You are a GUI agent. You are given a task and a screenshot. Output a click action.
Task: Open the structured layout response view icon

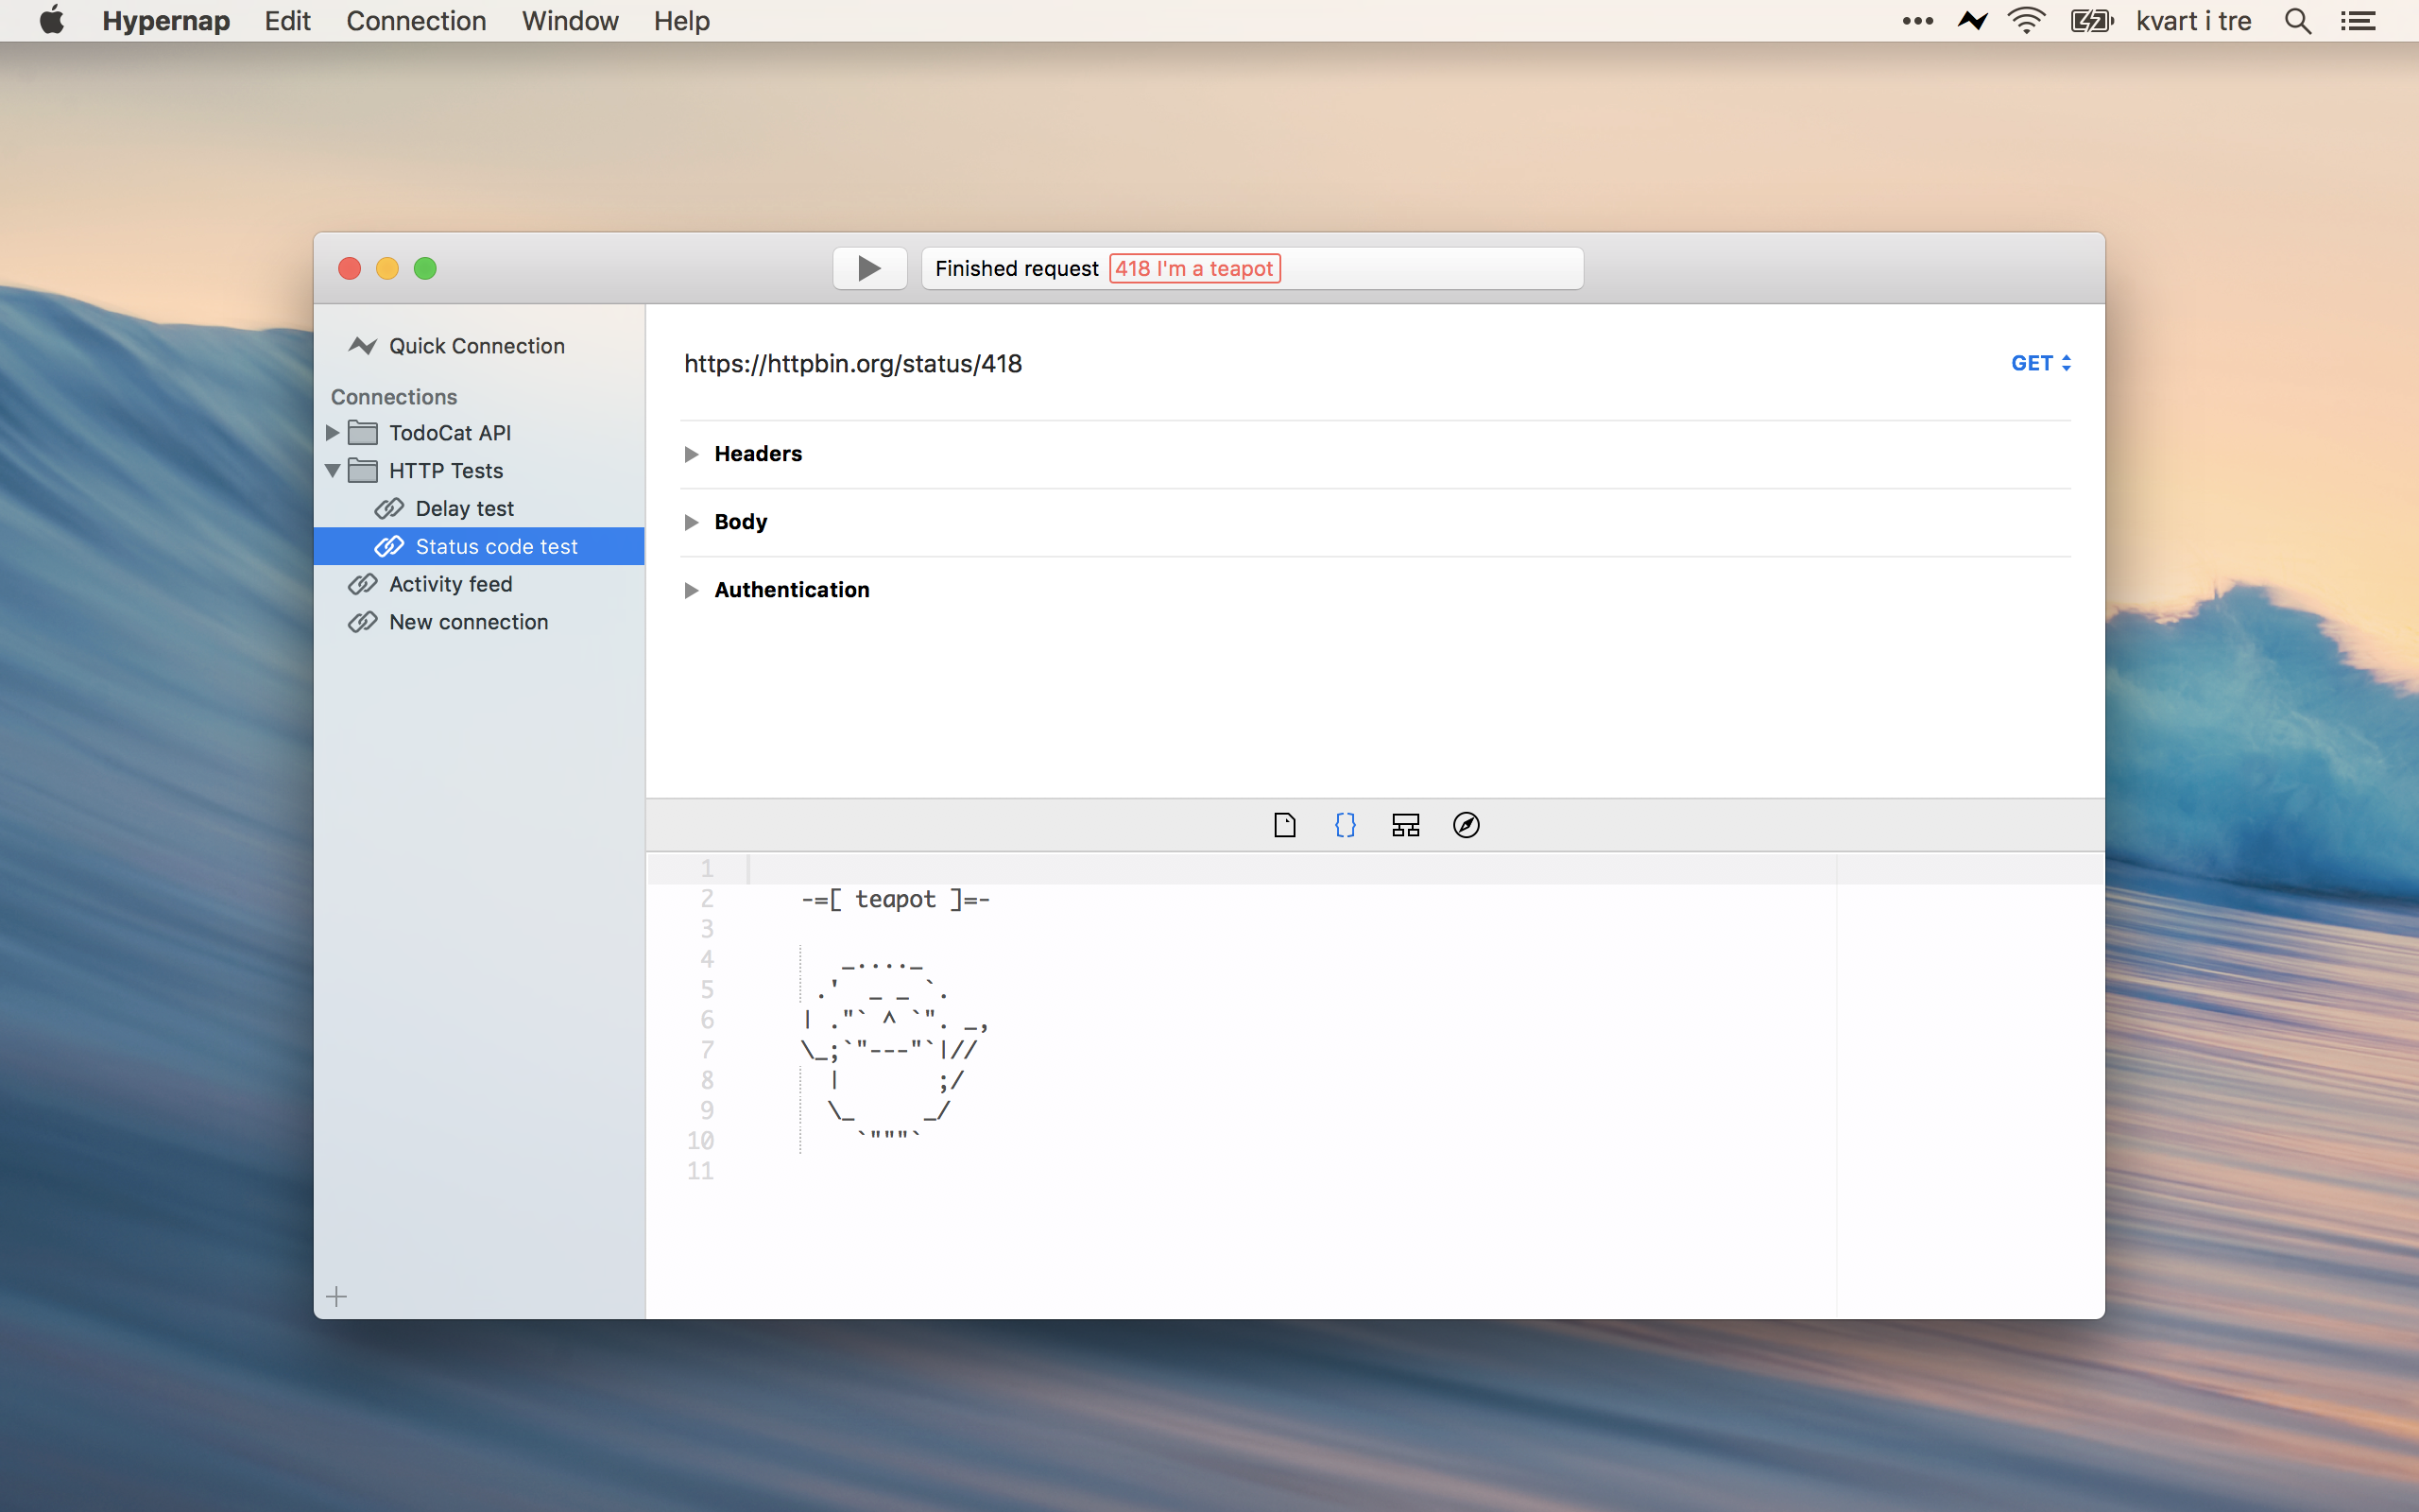(1405, 825)
